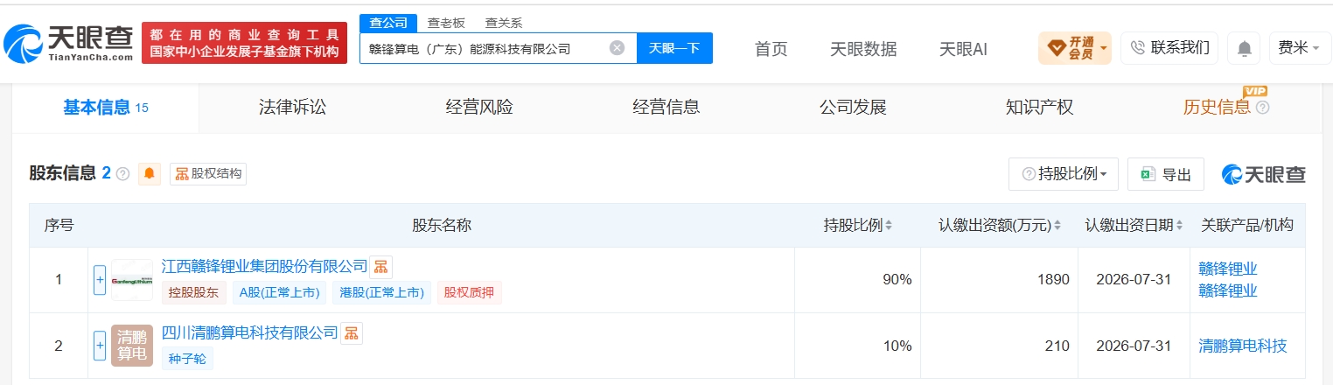Expand row 1 shareholder with plus button
This screenshot has height=385, width=1333.
tap(100, 280)
